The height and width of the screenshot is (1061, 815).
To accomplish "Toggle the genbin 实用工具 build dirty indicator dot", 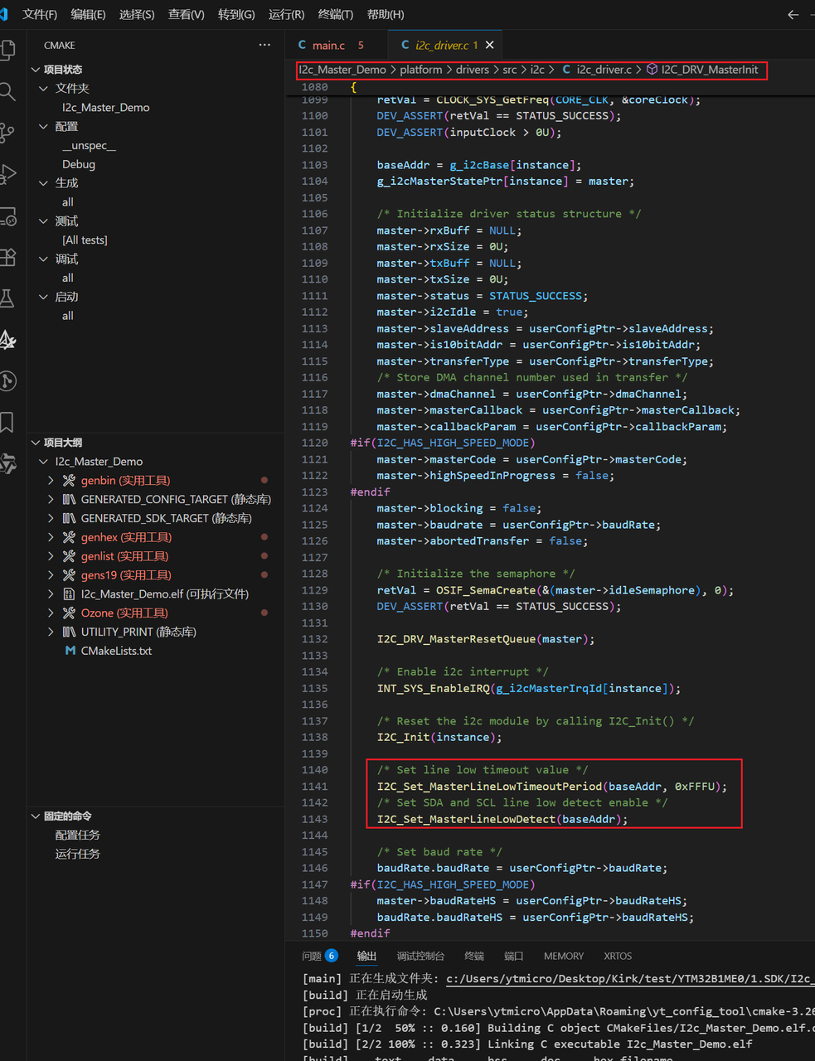I will point(264,480).
